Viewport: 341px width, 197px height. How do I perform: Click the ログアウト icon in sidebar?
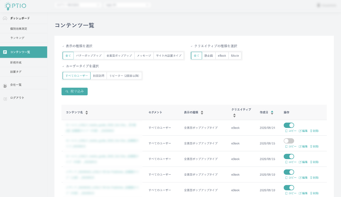5,98
